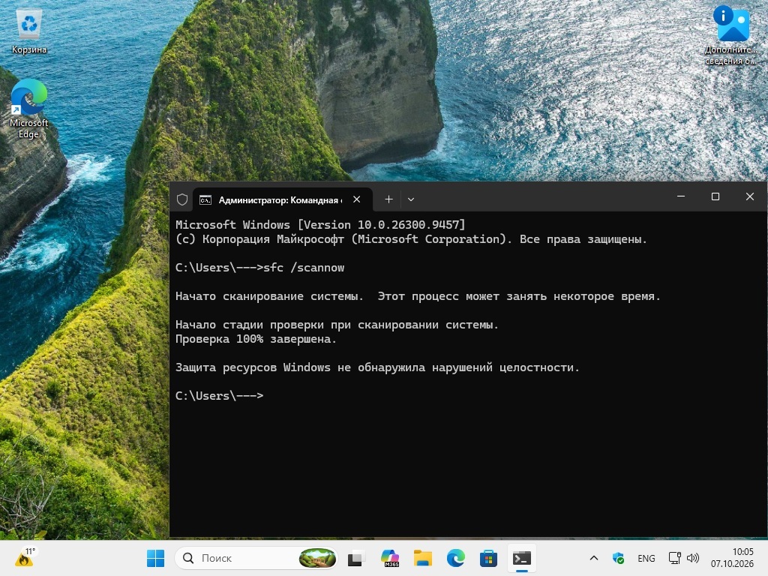
Task: Open the Recycle Bin (Корзина) desktop icon
Action: point(29,31)
